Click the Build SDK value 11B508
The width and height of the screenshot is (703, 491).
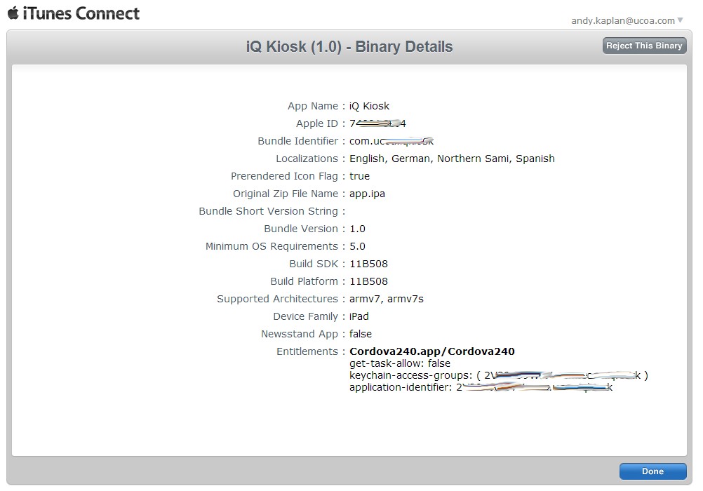pos(368,264)
